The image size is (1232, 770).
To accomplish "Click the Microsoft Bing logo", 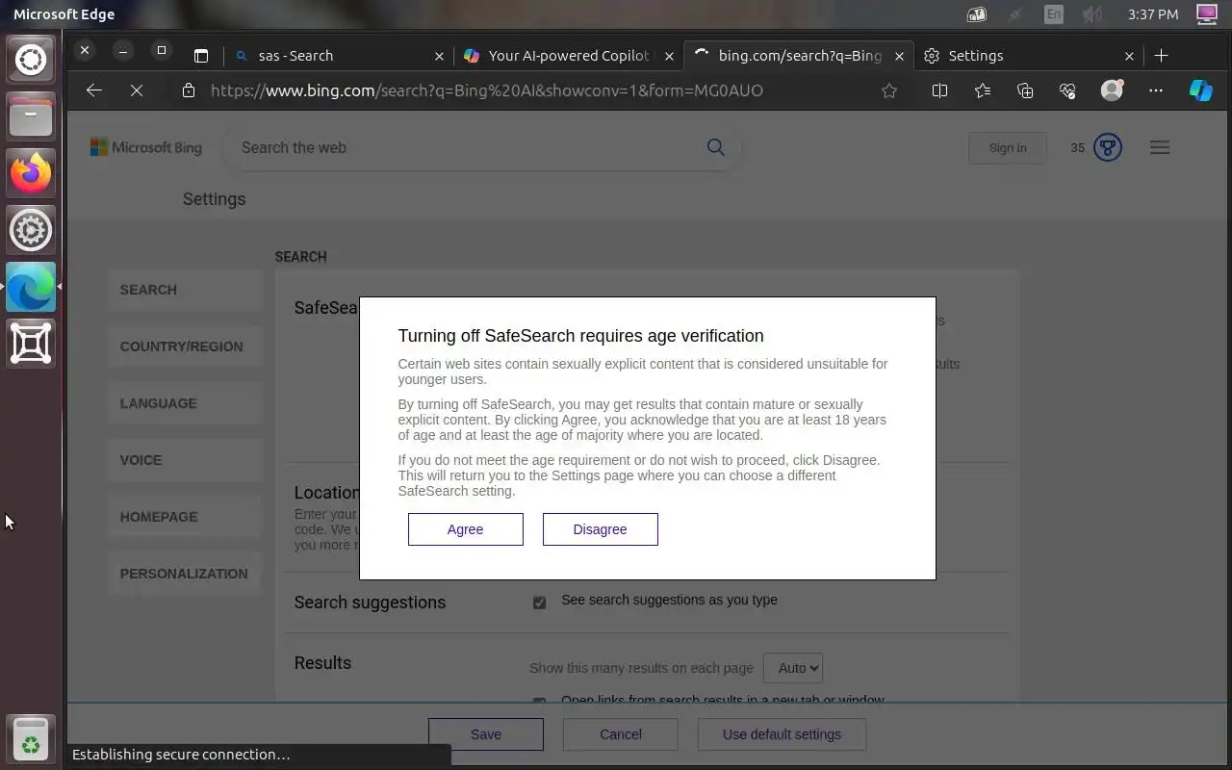I will pyautogui.click(x=146, y=147).
